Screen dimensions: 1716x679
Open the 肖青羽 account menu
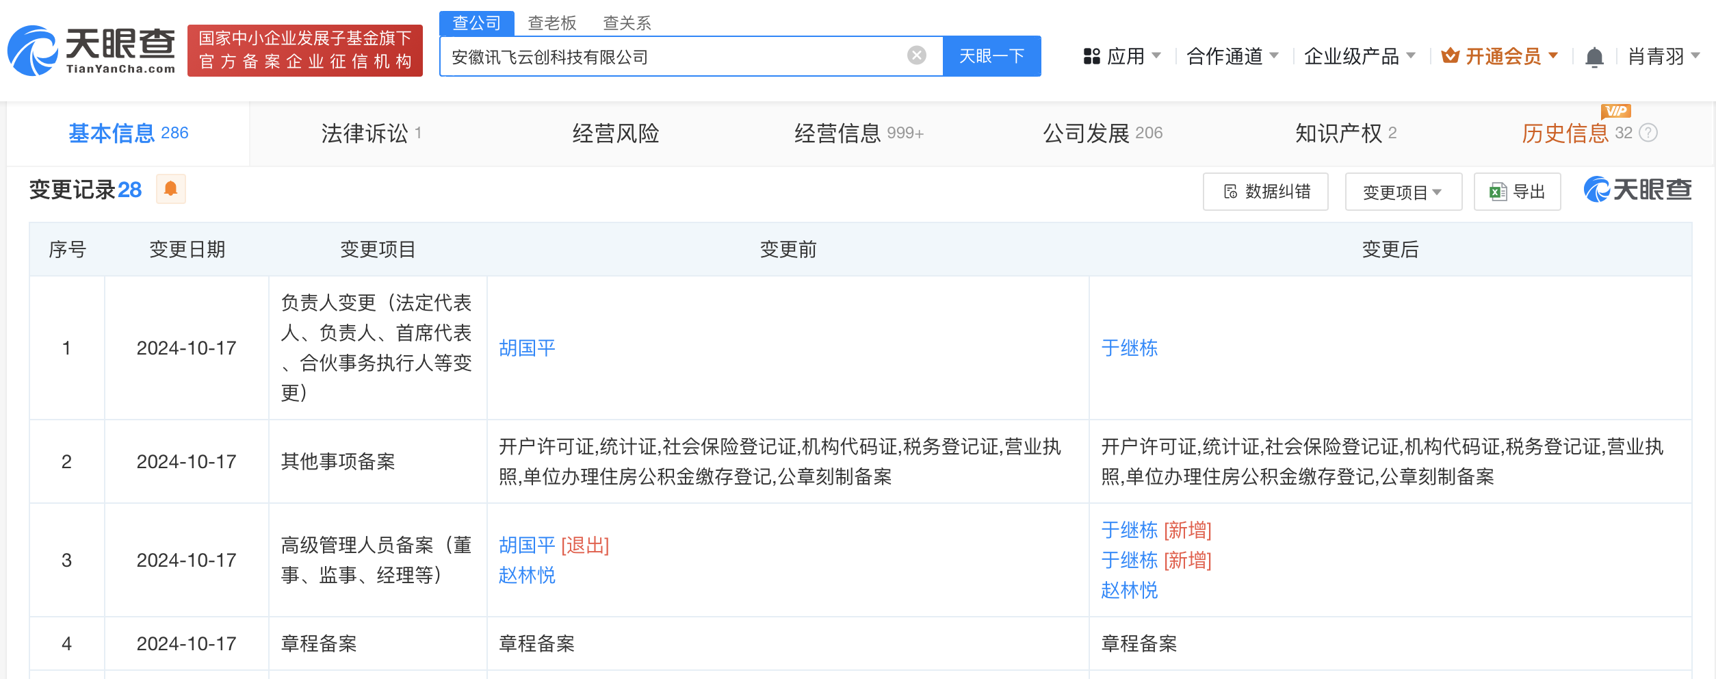(1664, 56)
